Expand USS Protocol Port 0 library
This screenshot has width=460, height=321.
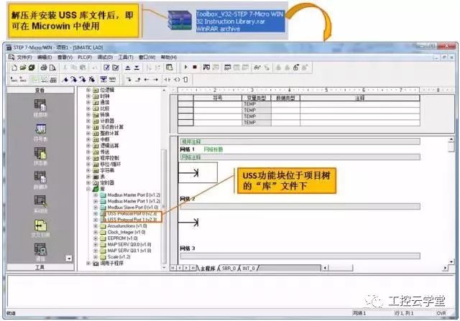pos(96,213)
